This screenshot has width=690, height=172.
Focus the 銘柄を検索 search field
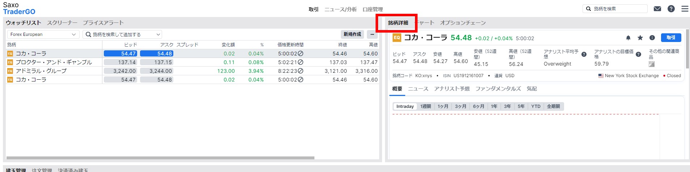pos(615,9)
